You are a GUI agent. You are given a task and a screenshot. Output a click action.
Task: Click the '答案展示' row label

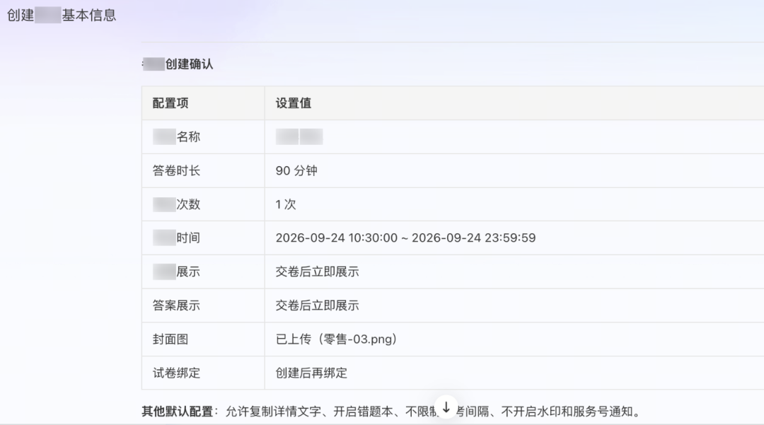point(176,305)
